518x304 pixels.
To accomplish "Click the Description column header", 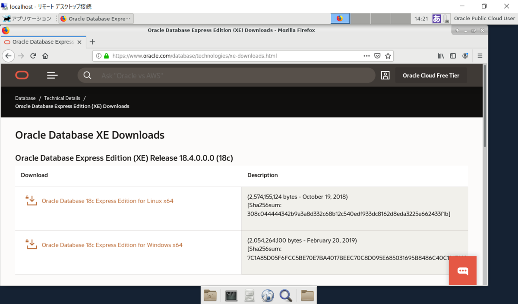I will (x=262, y=175).
